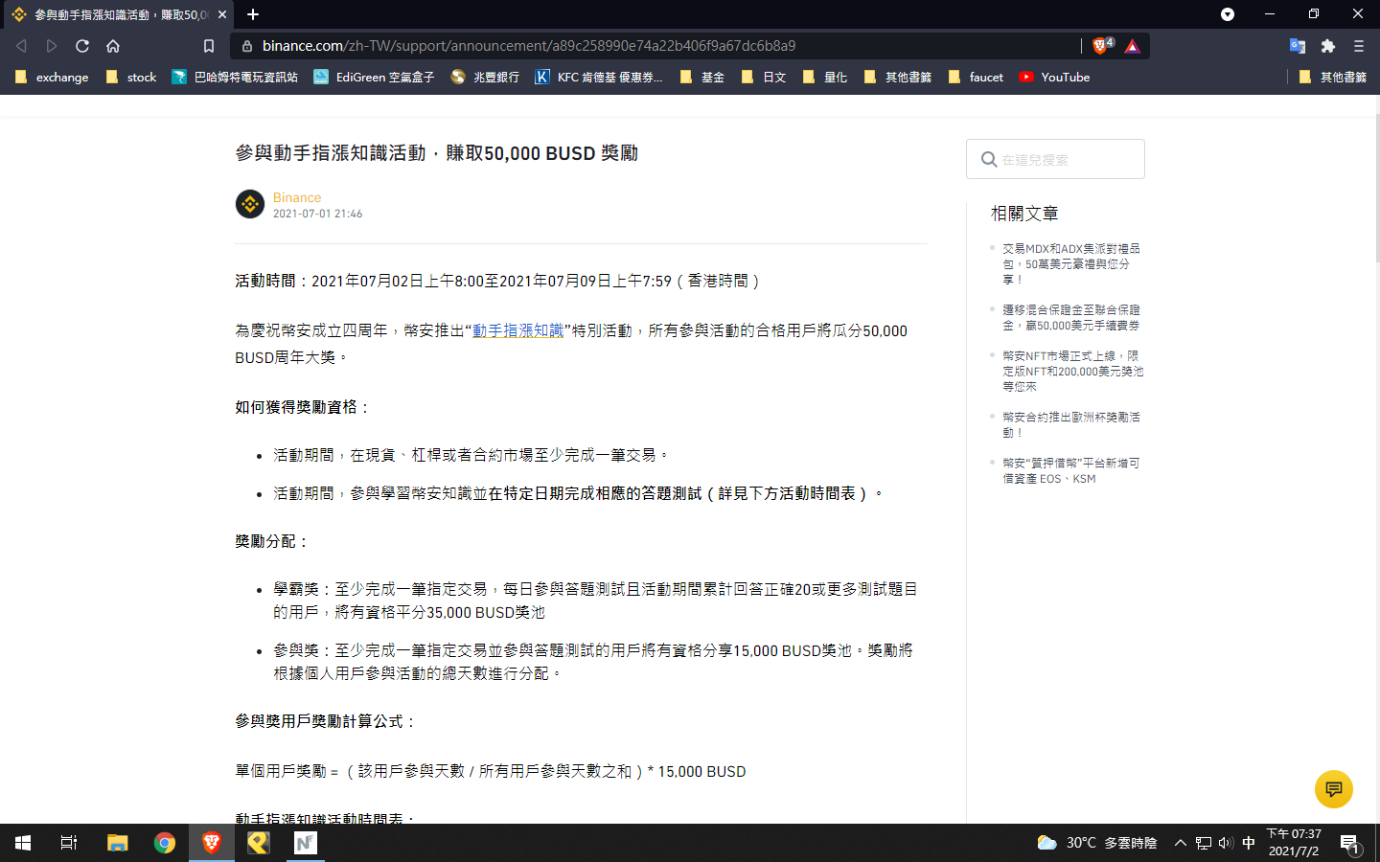Open the 量化 bookmark folder
The image size is (1380, 862).
tap(825, 78)
